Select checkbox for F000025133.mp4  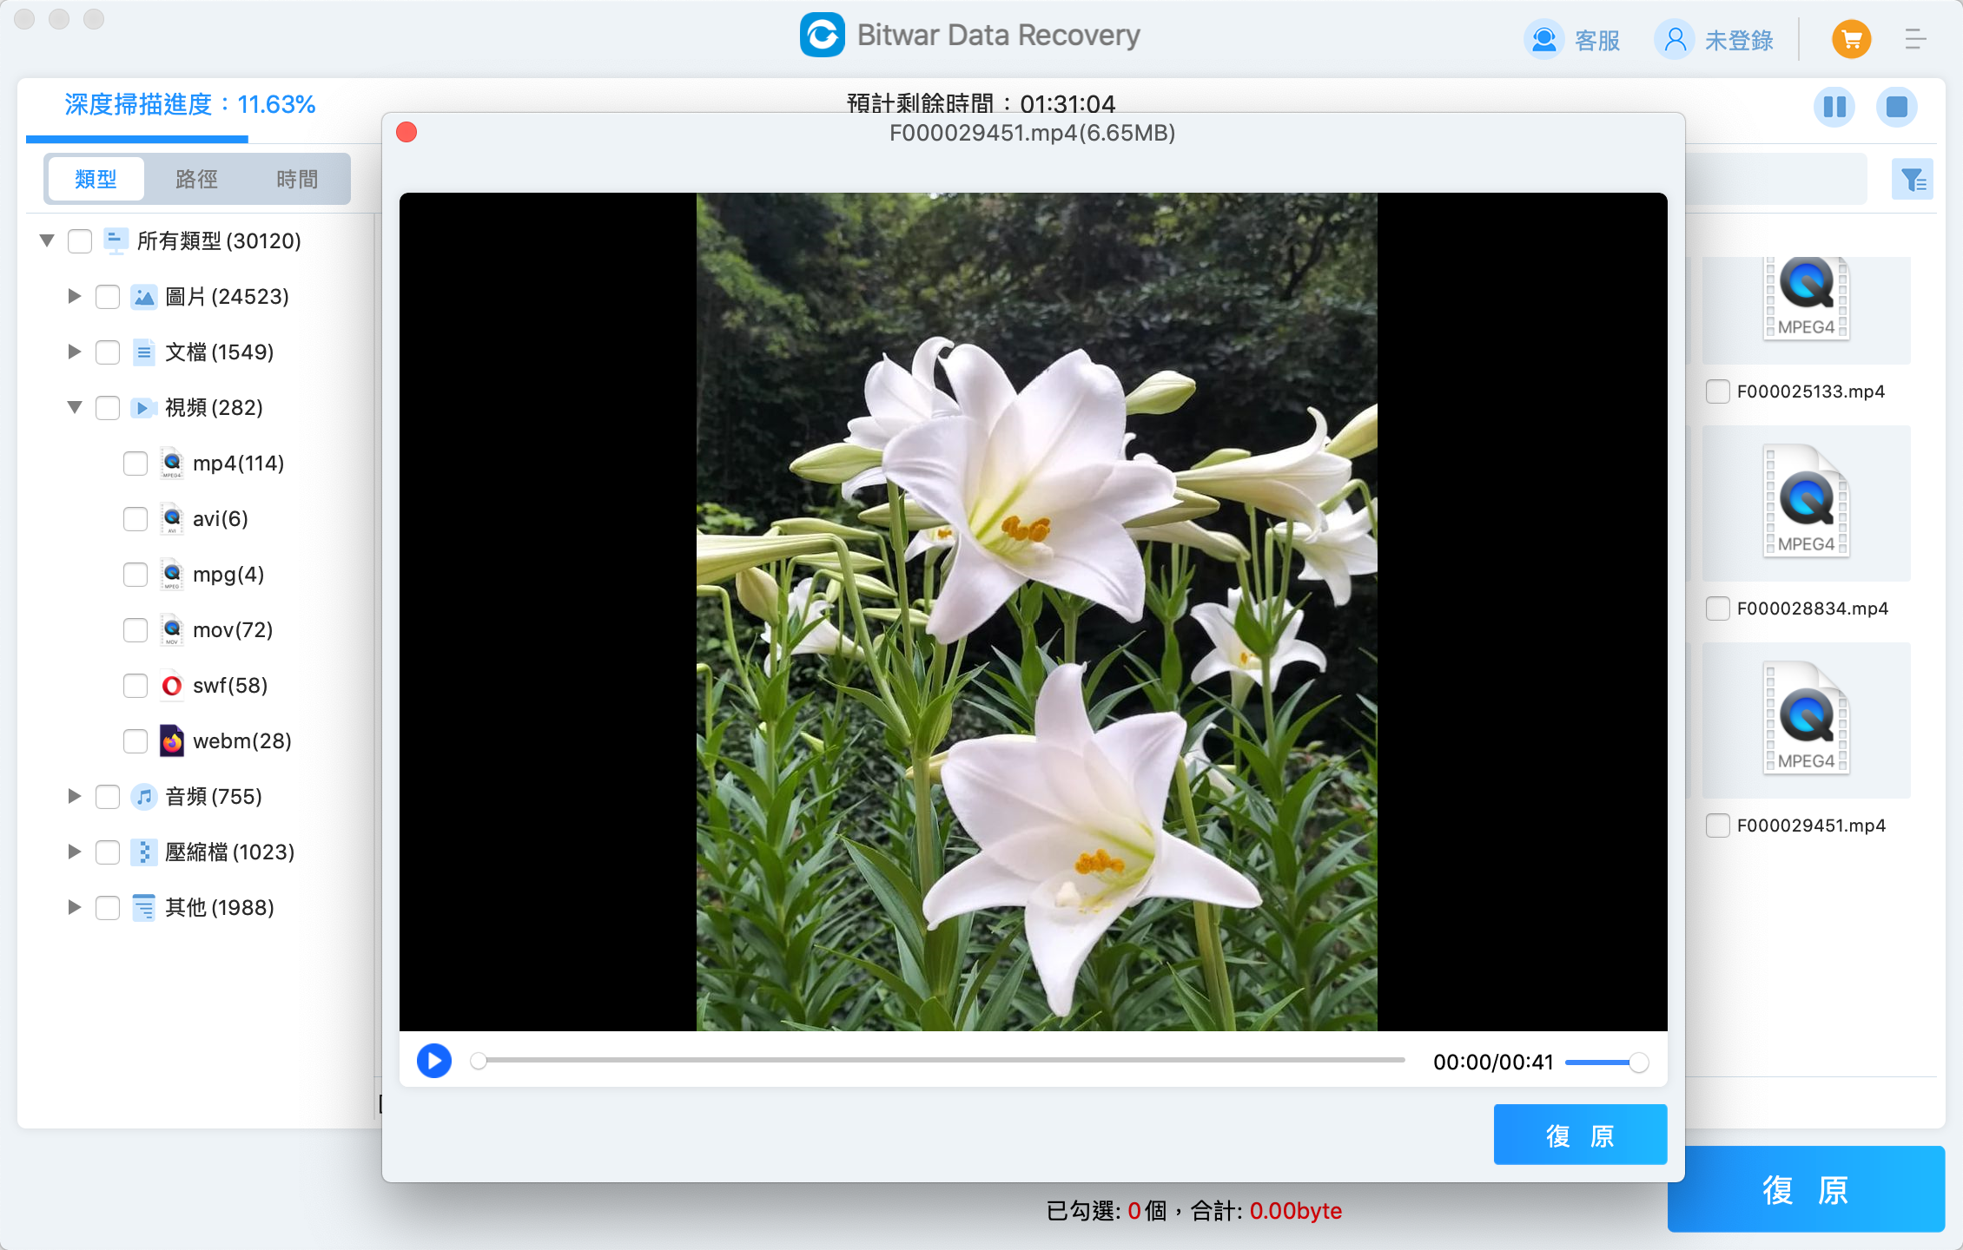click(x=1718, y=391)
